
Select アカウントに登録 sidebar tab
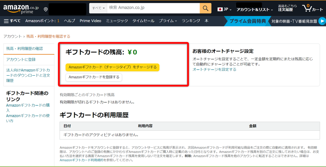tap(29, 60)
